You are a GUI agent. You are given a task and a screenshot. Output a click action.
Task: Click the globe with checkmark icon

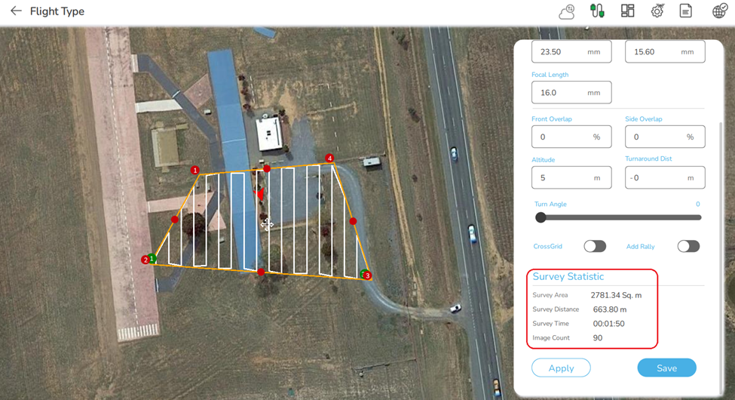(x=719, y=11)
